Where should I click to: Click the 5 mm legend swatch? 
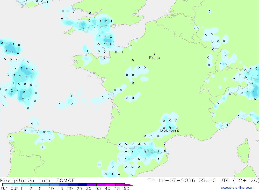coord(45,185)
